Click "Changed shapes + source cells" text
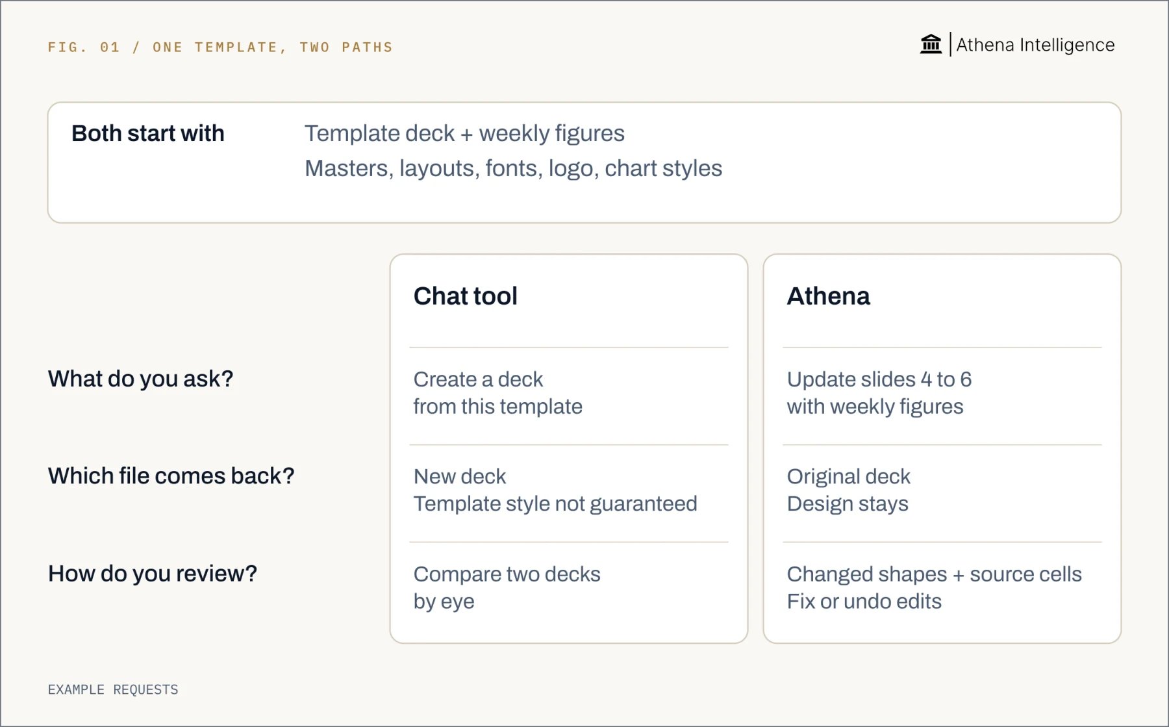The image size is (1169, 727). click(935, 574)
